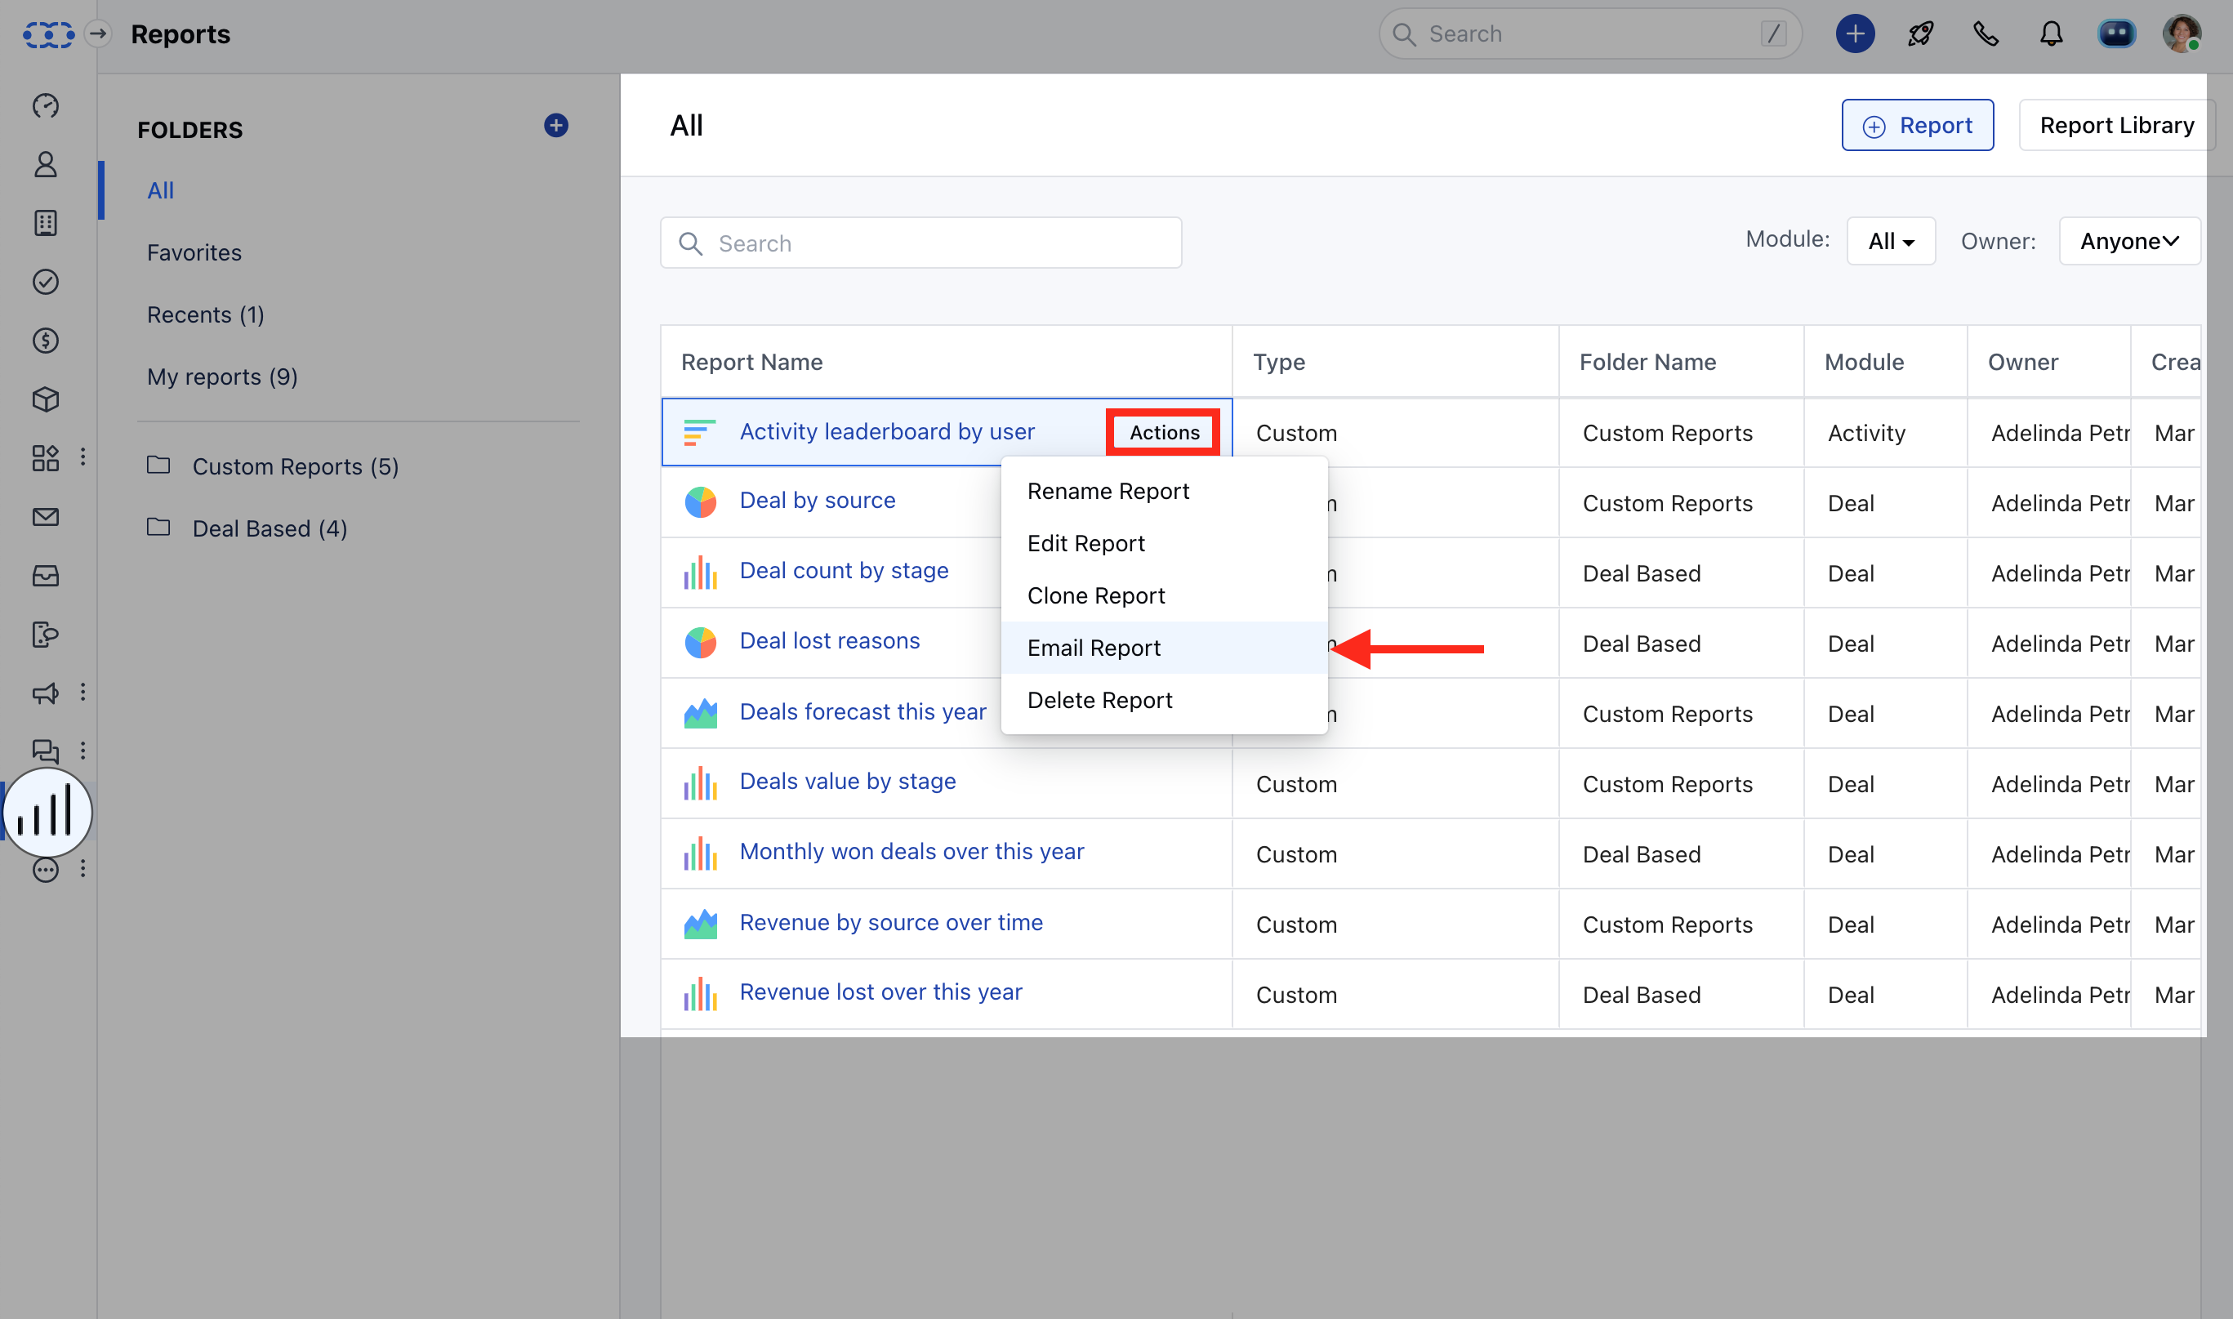Open the Deal Based (4) folder
Screen dimensions: 2233x1319
[x=270, y=529]
